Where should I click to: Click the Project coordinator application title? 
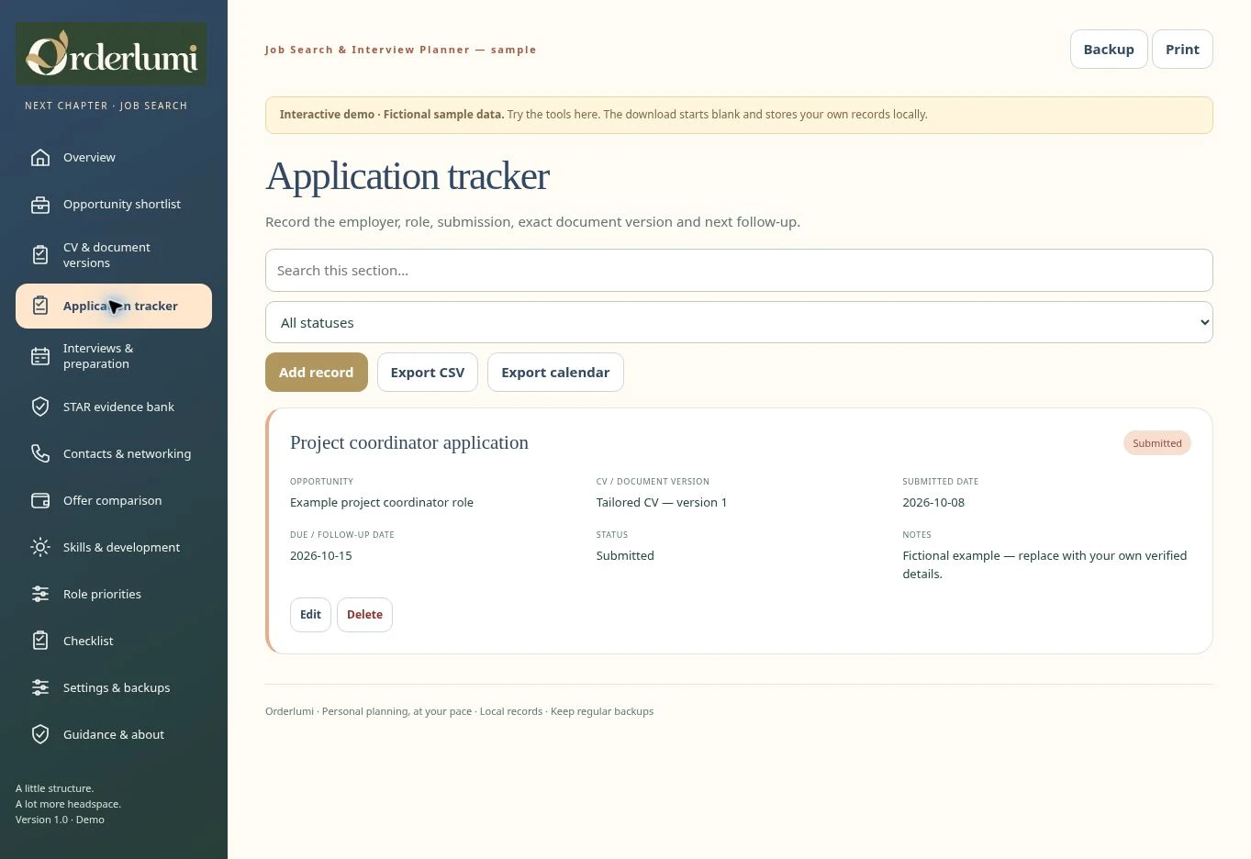(409, 442)
